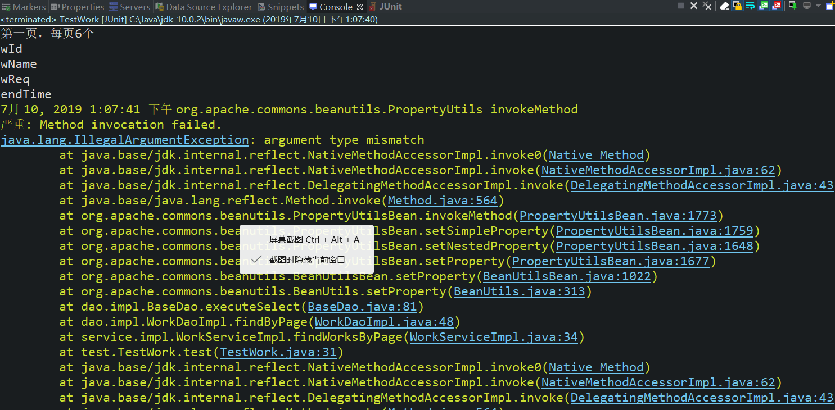Image resolution: width=835 pixels, height=410 pixels.
Task: Jump to TestWork.java:31 source
Action: click(x=278, y=352)
